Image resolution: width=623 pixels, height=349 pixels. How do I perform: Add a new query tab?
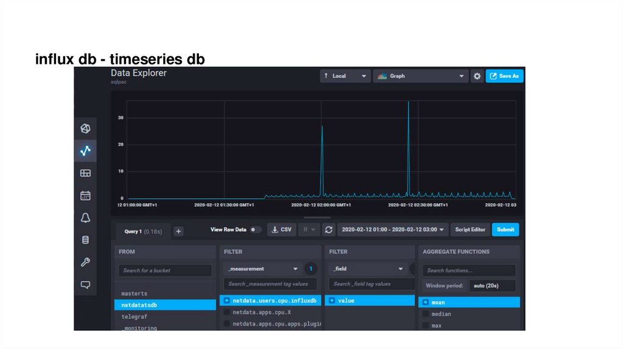178,231
